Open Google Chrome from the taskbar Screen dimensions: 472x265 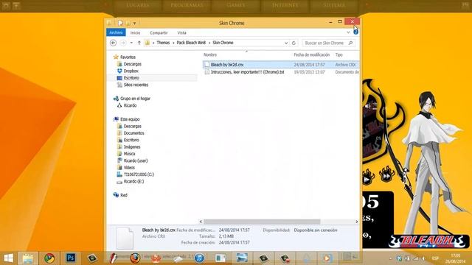49,258
